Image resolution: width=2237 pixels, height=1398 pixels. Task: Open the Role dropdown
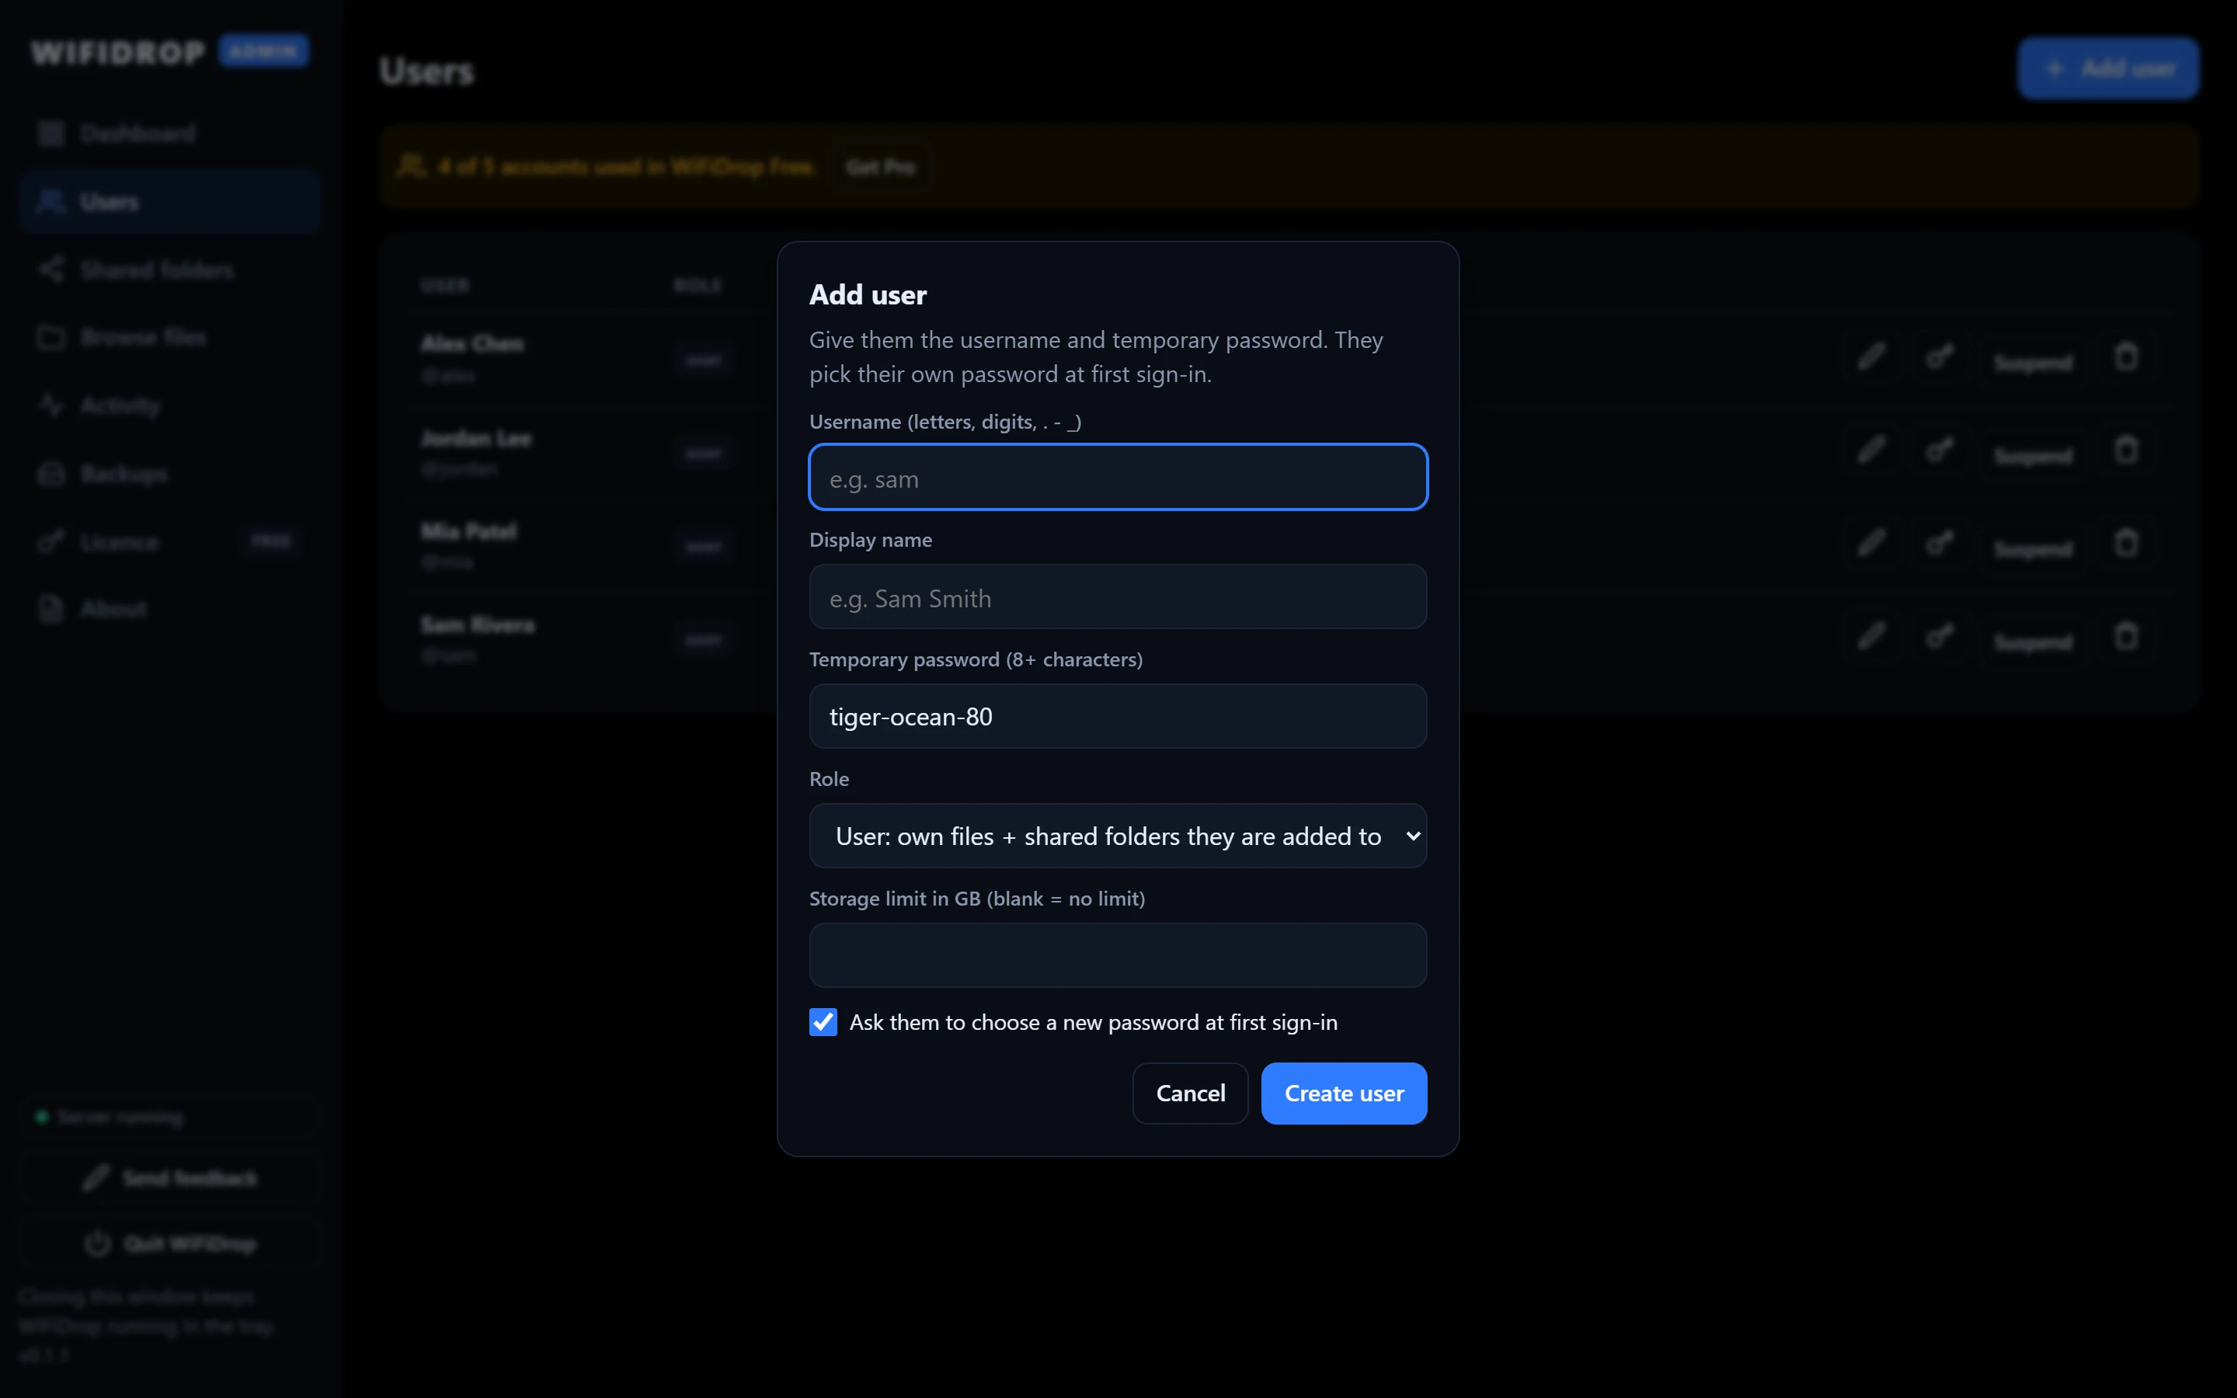pos(1118,836)
